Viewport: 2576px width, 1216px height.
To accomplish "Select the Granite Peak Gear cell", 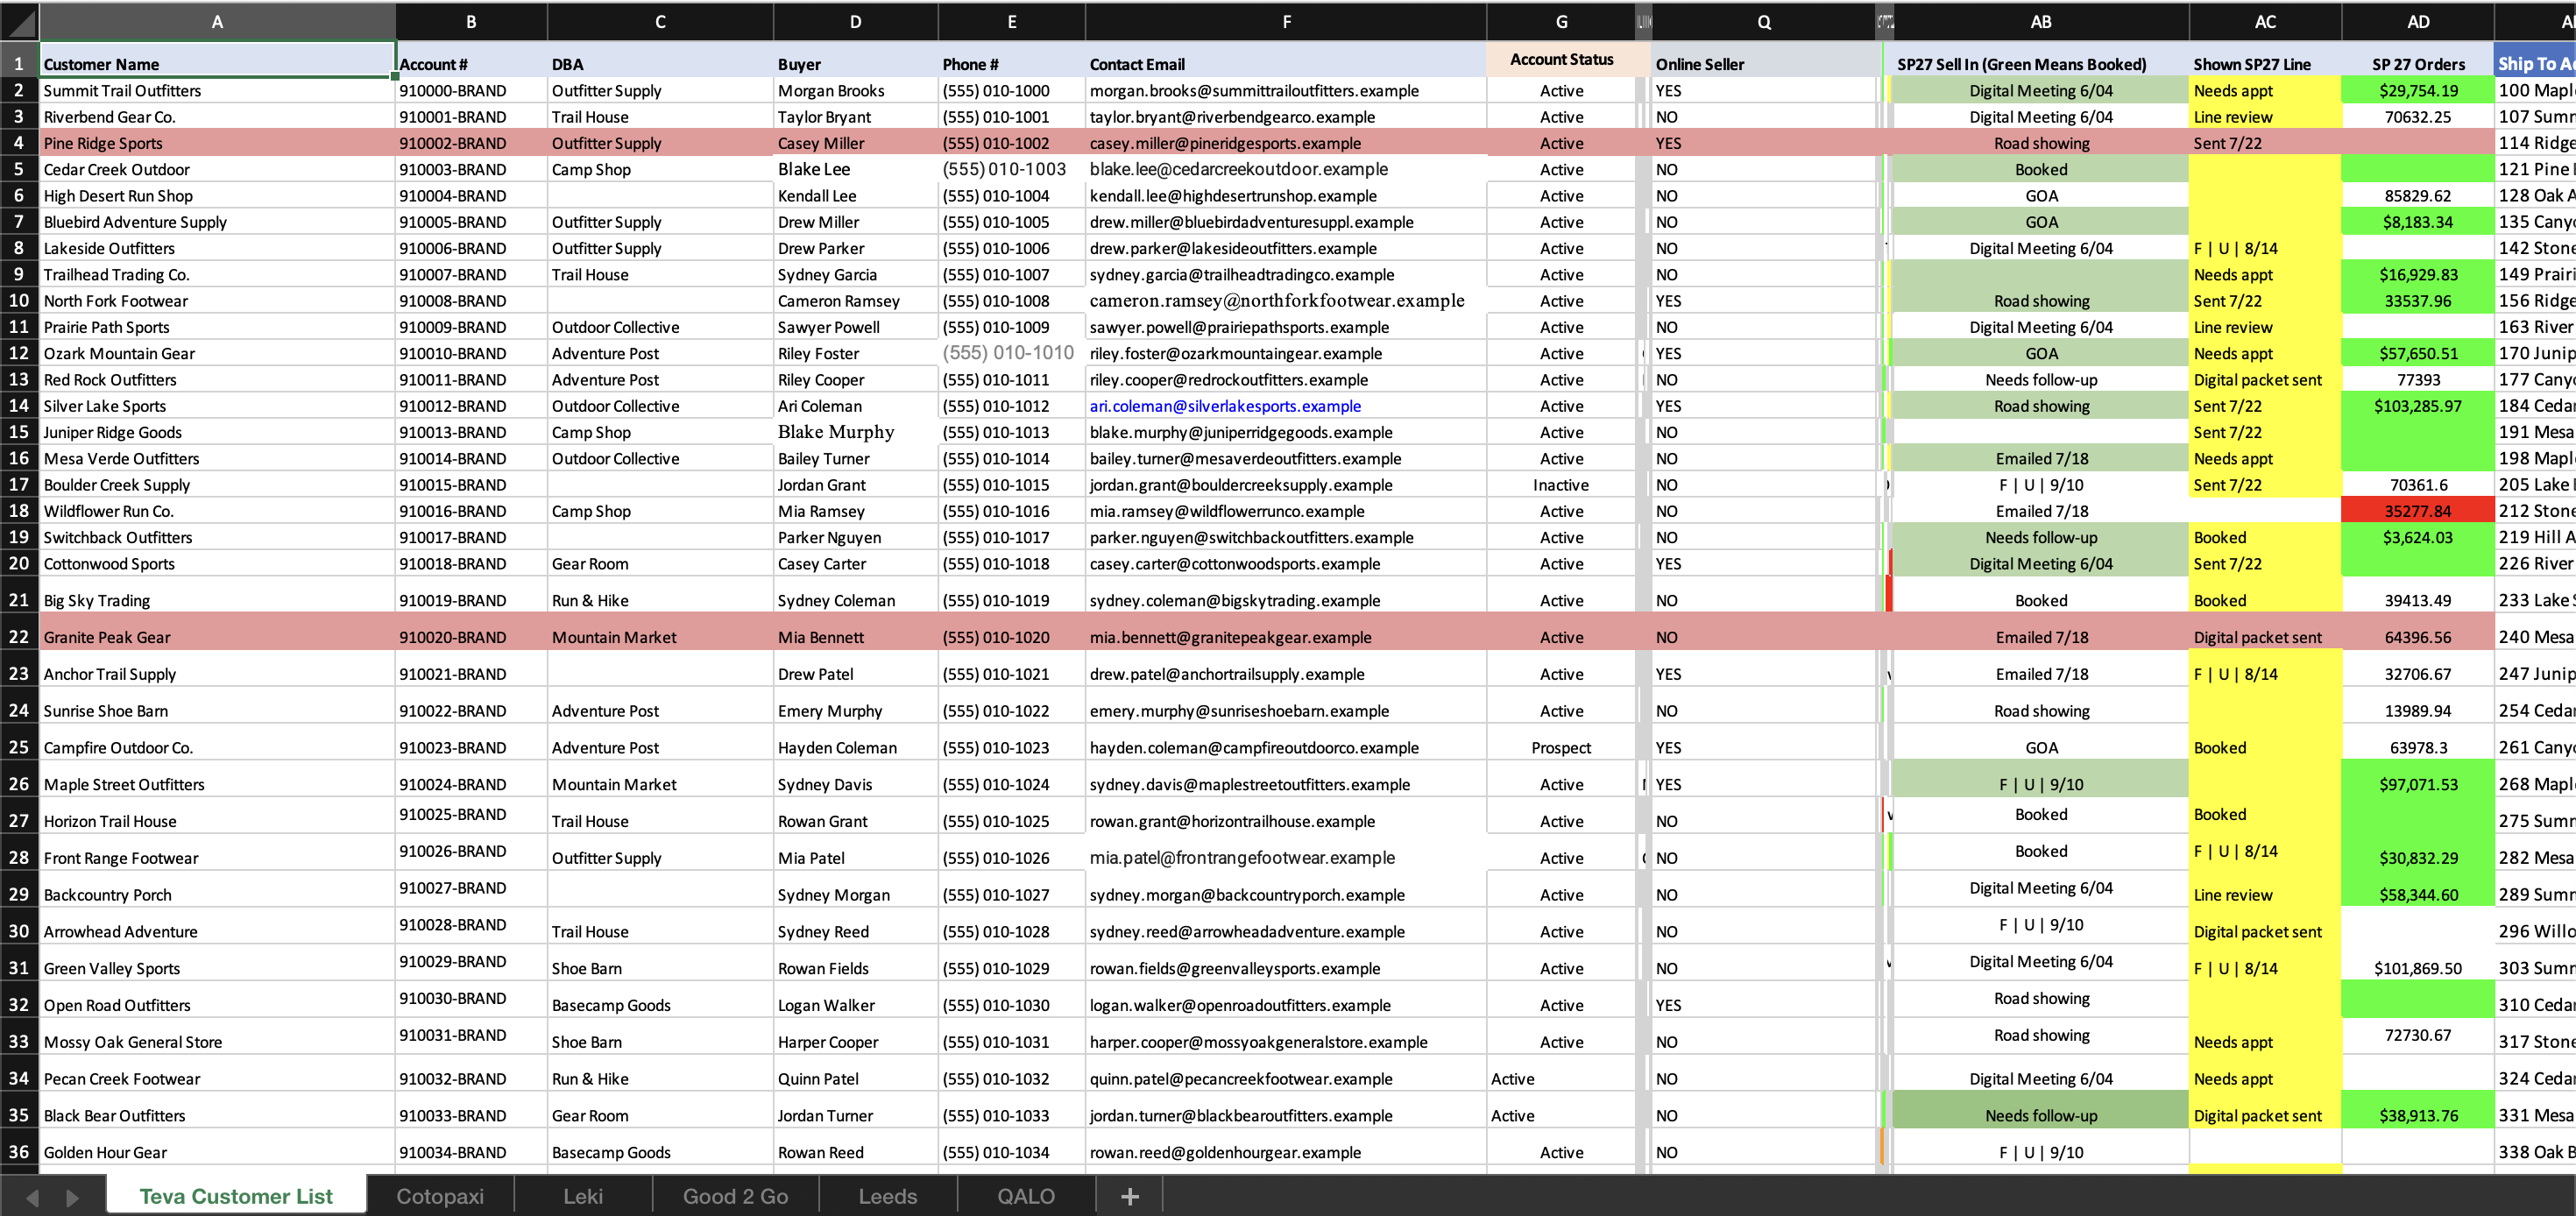I will [x=217, y=637].
